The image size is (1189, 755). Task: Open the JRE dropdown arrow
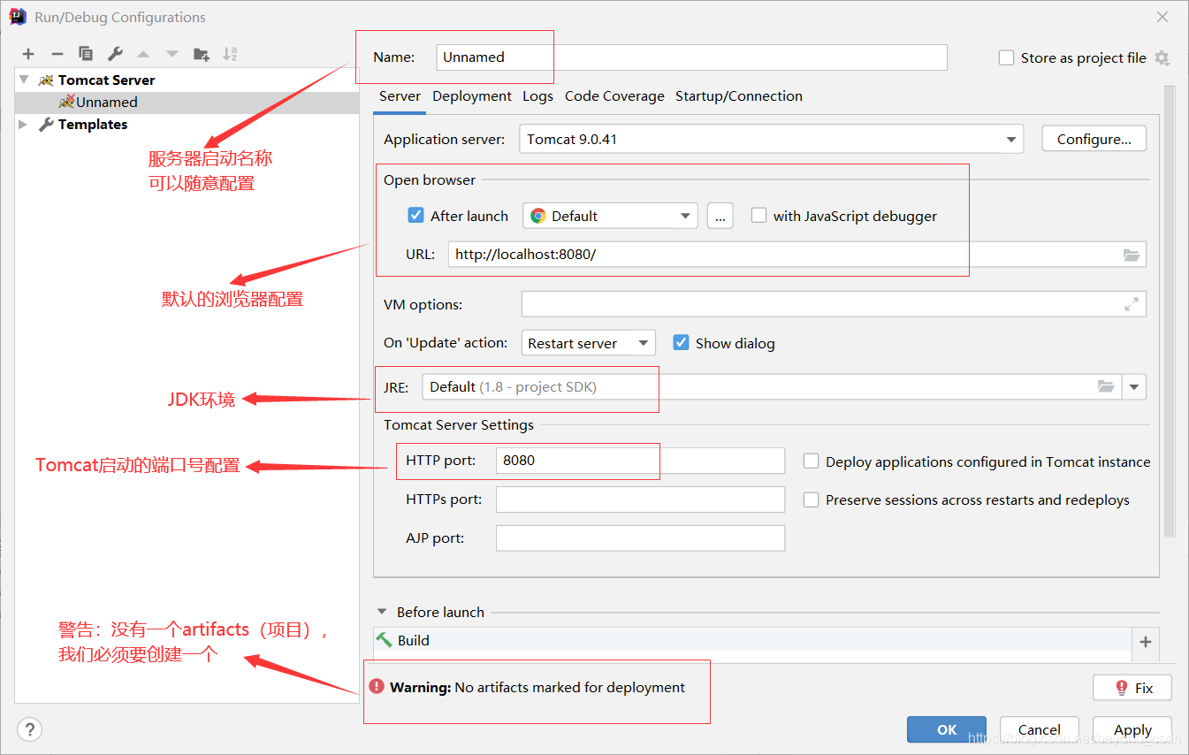[1134, 386]
